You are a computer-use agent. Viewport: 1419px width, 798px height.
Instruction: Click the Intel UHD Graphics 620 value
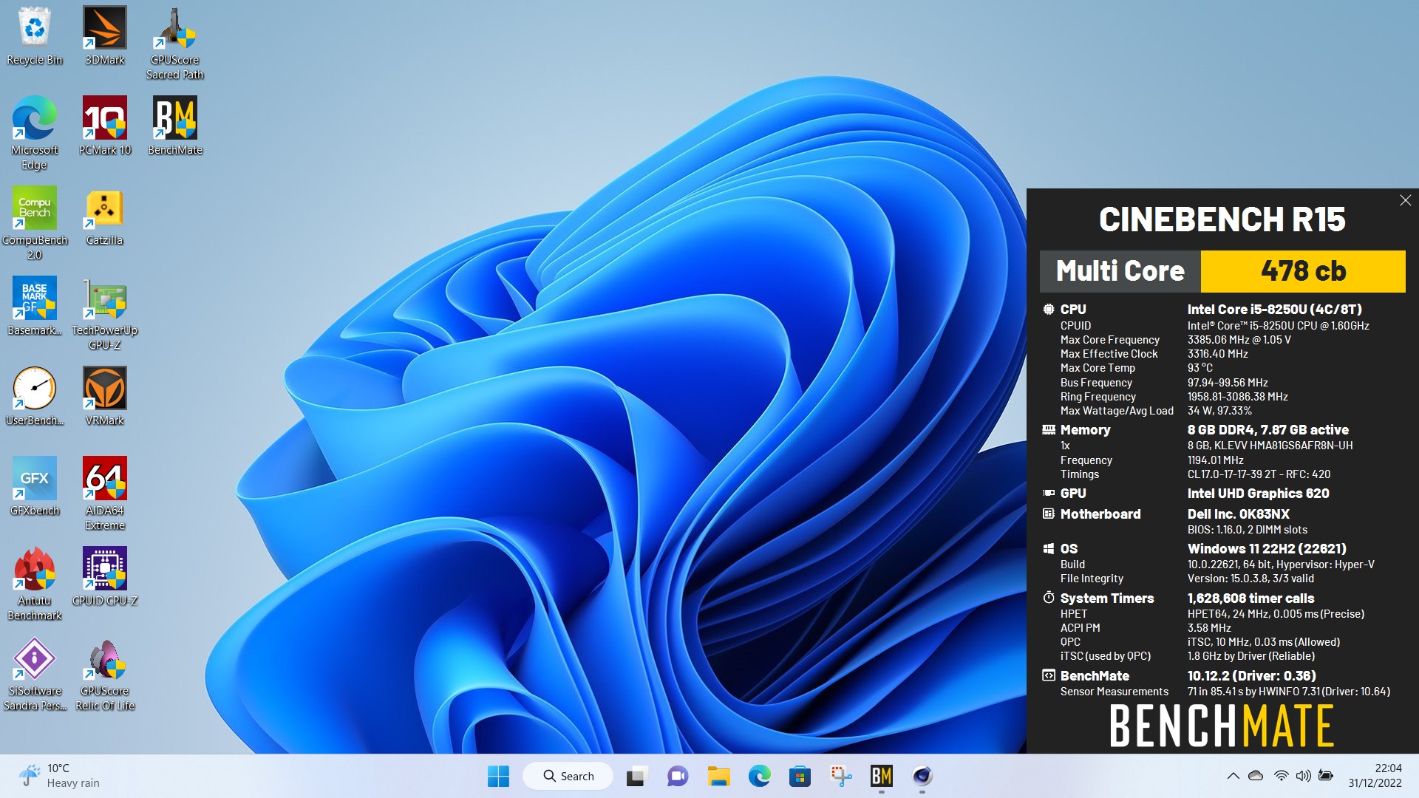1258,494
